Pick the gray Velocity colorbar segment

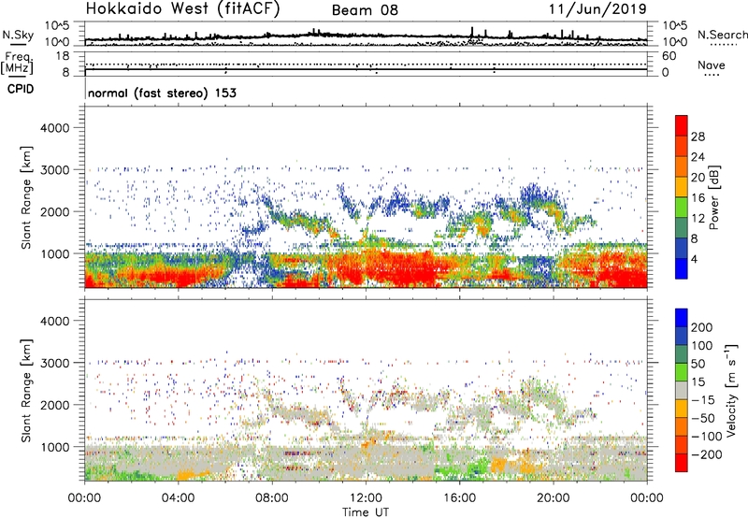click(682, 390)
